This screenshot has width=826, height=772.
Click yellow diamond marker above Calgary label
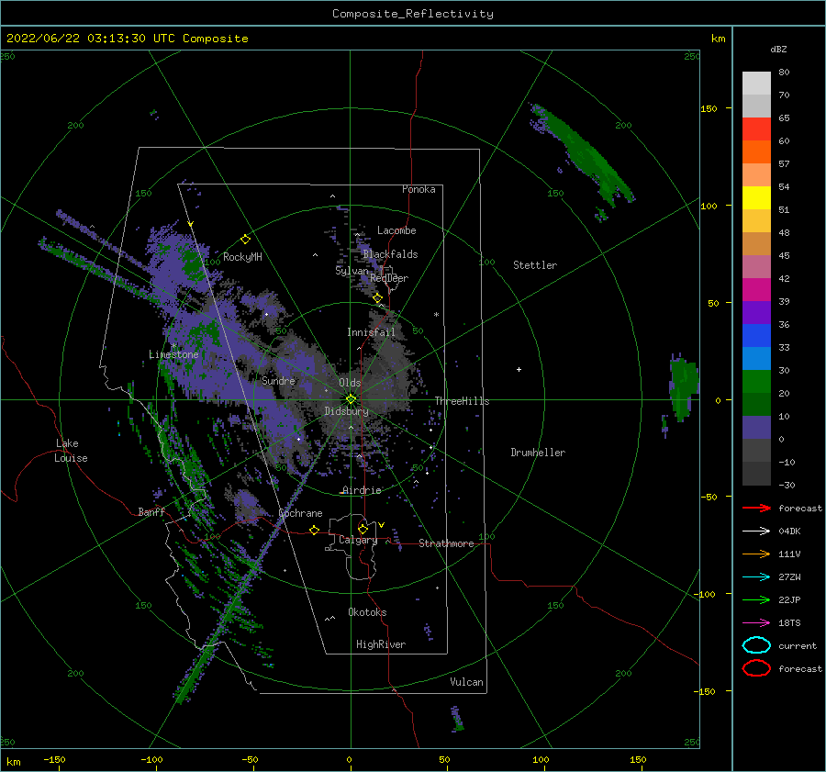[x=363, y=529]
